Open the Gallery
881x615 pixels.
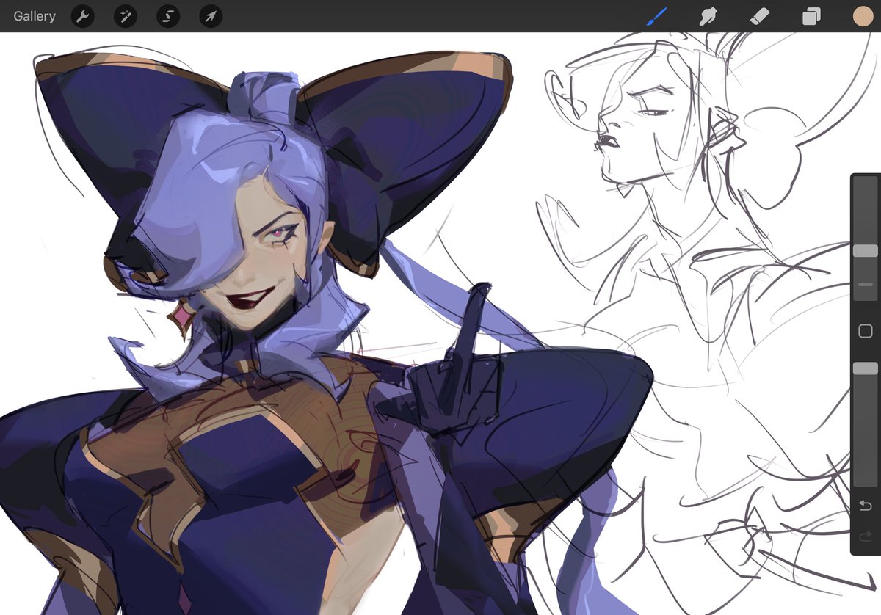click(x=35, y=16)
